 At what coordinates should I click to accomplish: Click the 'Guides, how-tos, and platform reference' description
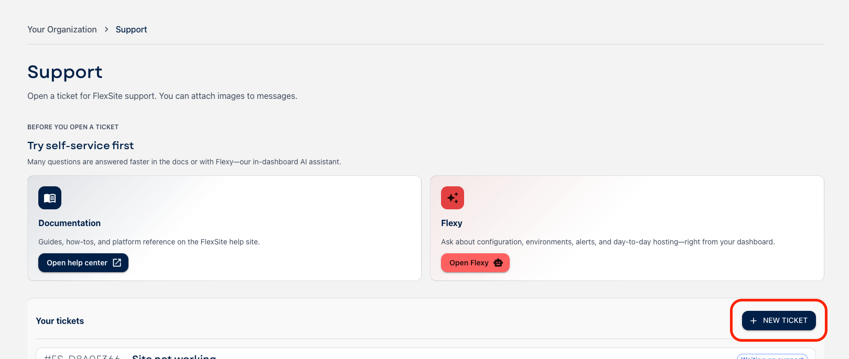149,242
